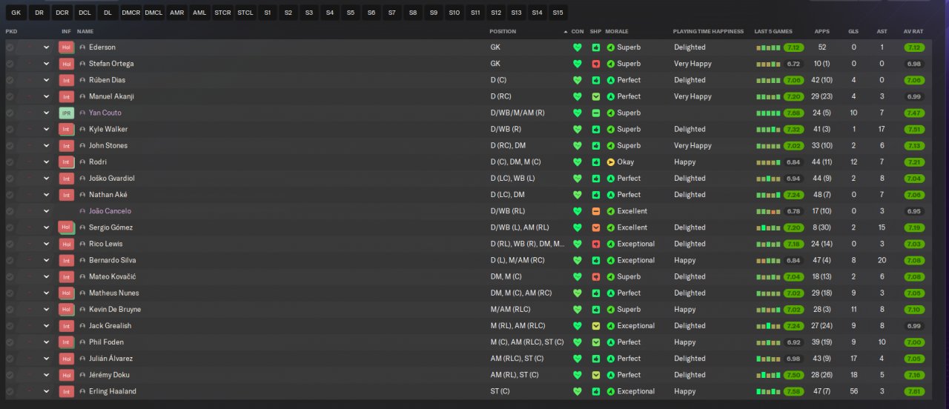
Task: Click Kevin De Bruyne's Hol info badge
Action: pos(67,309)
